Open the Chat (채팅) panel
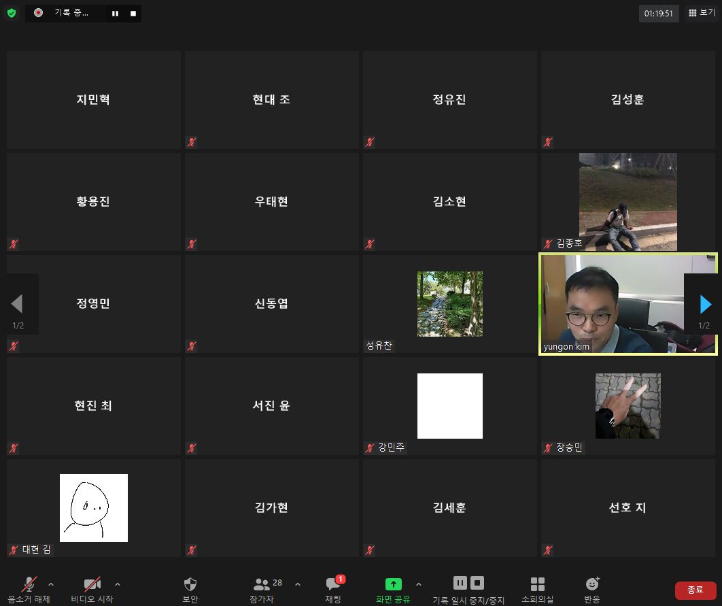 333,590
